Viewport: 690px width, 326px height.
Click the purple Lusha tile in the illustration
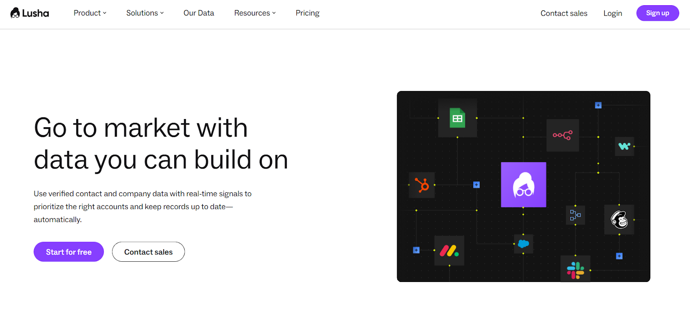[524, 185]
